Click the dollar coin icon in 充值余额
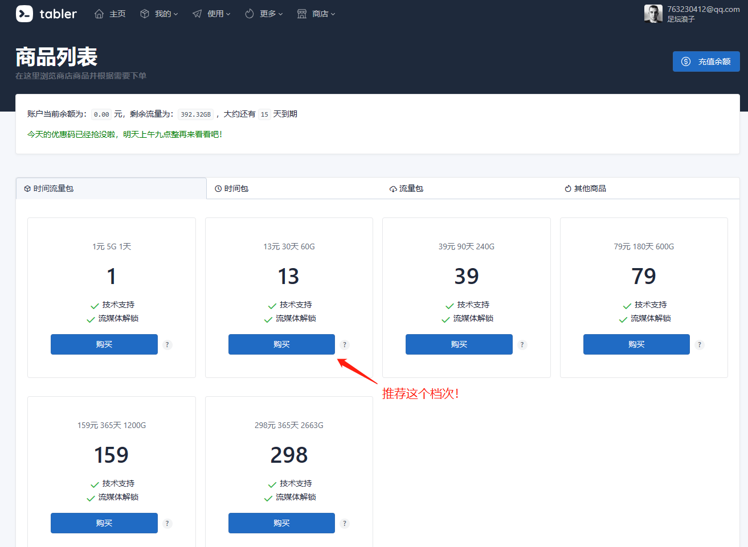The height and width of the screenshot is (547, 748). tap(686, 61)
